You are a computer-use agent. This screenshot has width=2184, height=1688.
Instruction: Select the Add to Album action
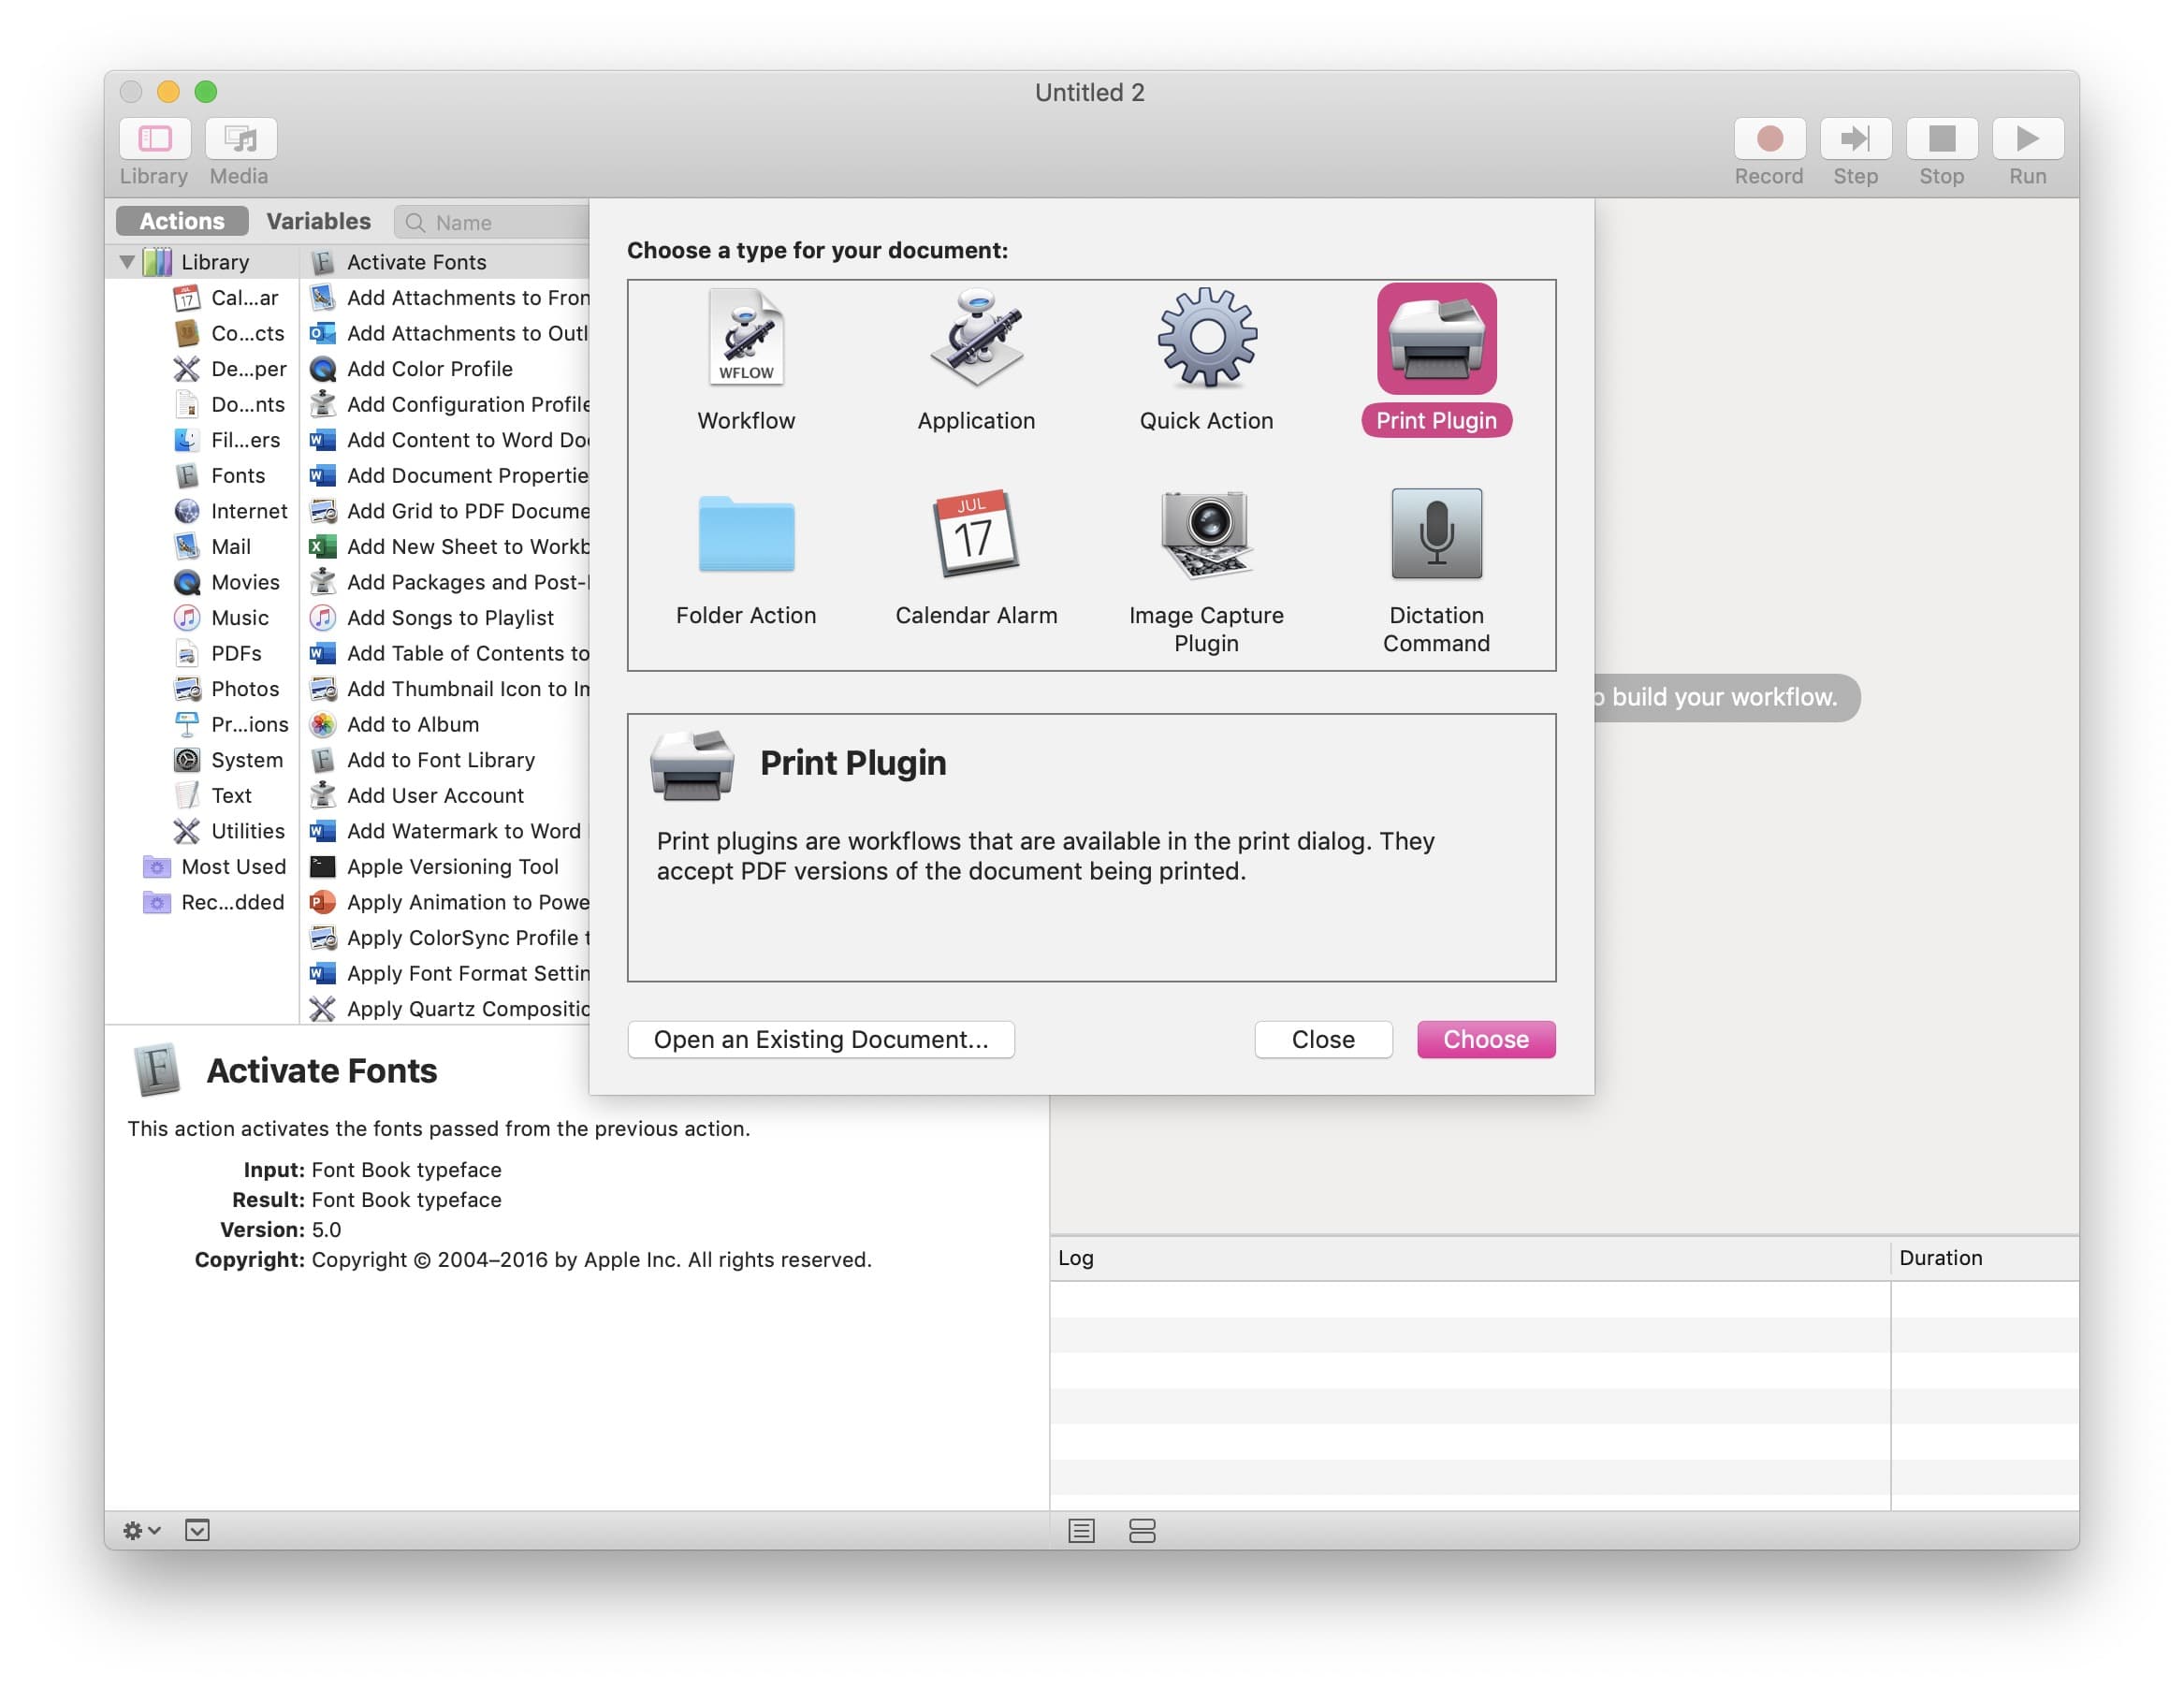pyautogui.click(x=446, y=724)
